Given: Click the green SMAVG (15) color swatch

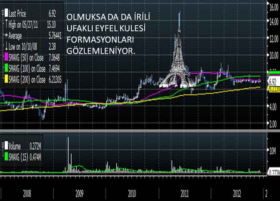Looking at the screenshot, I should 6,157.
